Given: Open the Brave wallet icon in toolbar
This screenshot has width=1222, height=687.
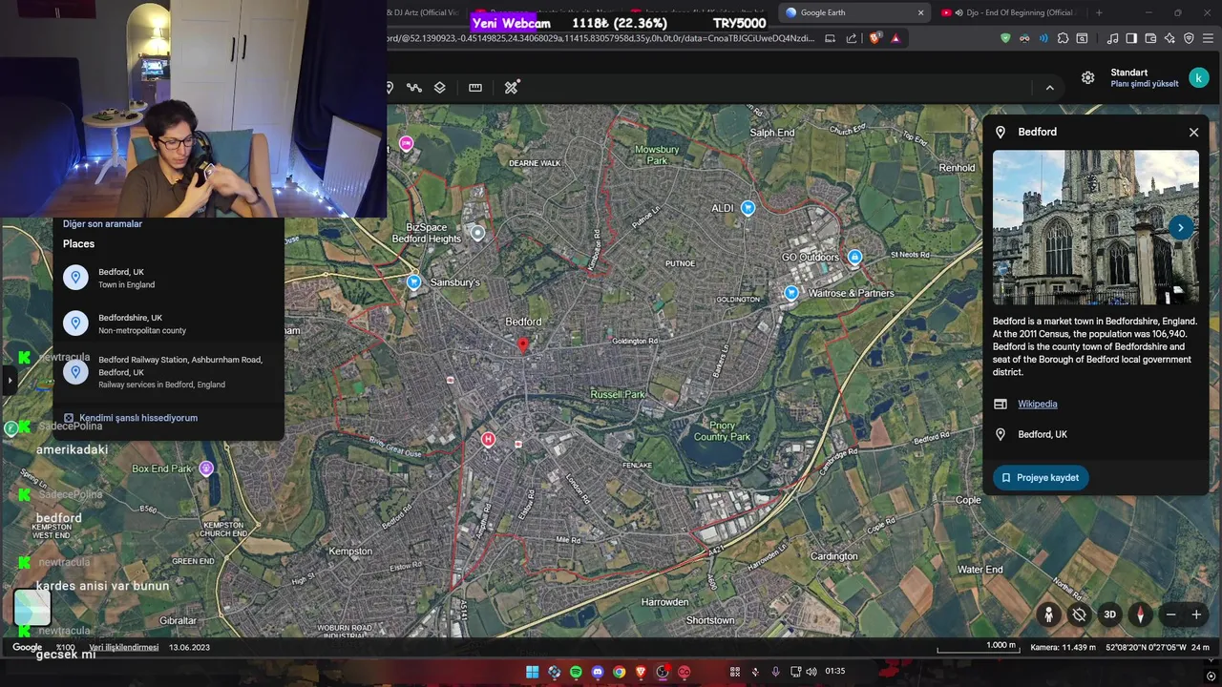Looking at the screenshot, I should tap(1150, 38).
